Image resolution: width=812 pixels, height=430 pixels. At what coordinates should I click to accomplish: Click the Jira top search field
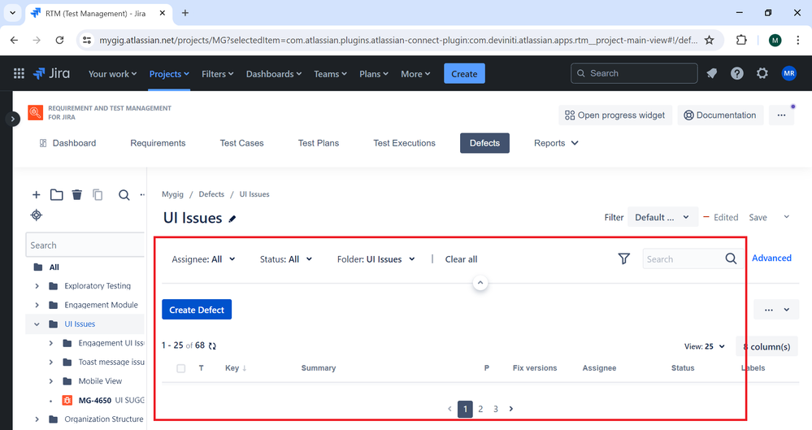pos(634,74)
